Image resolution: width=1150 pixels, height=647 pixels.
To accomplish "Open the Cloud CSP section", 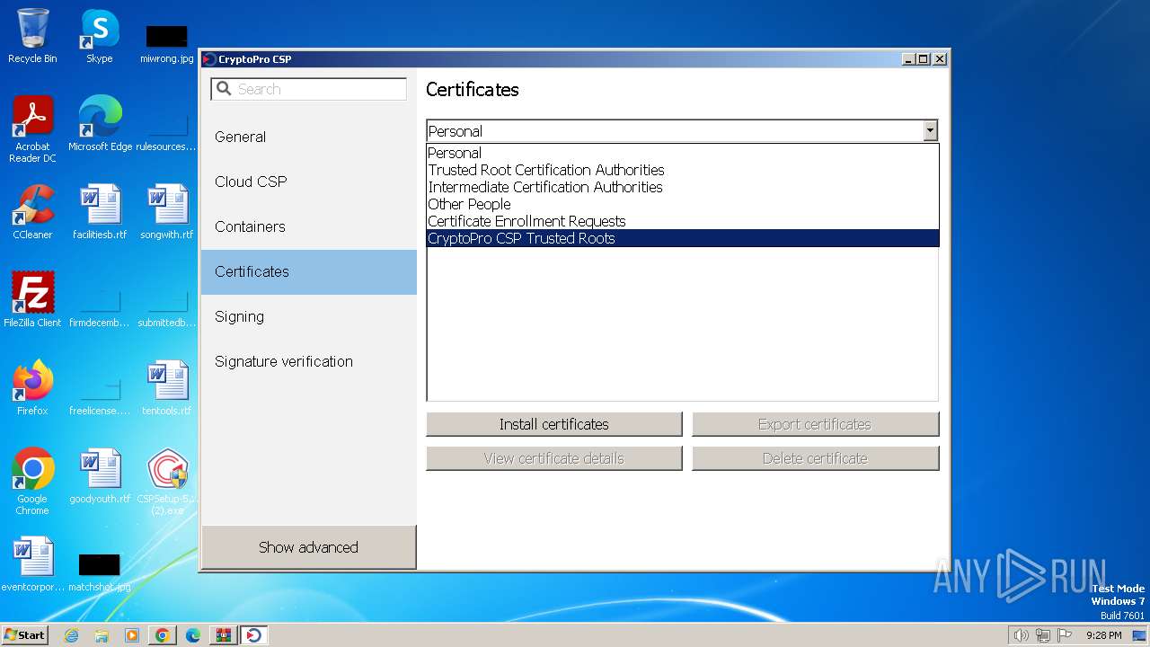I will click(x=309, y=182).
